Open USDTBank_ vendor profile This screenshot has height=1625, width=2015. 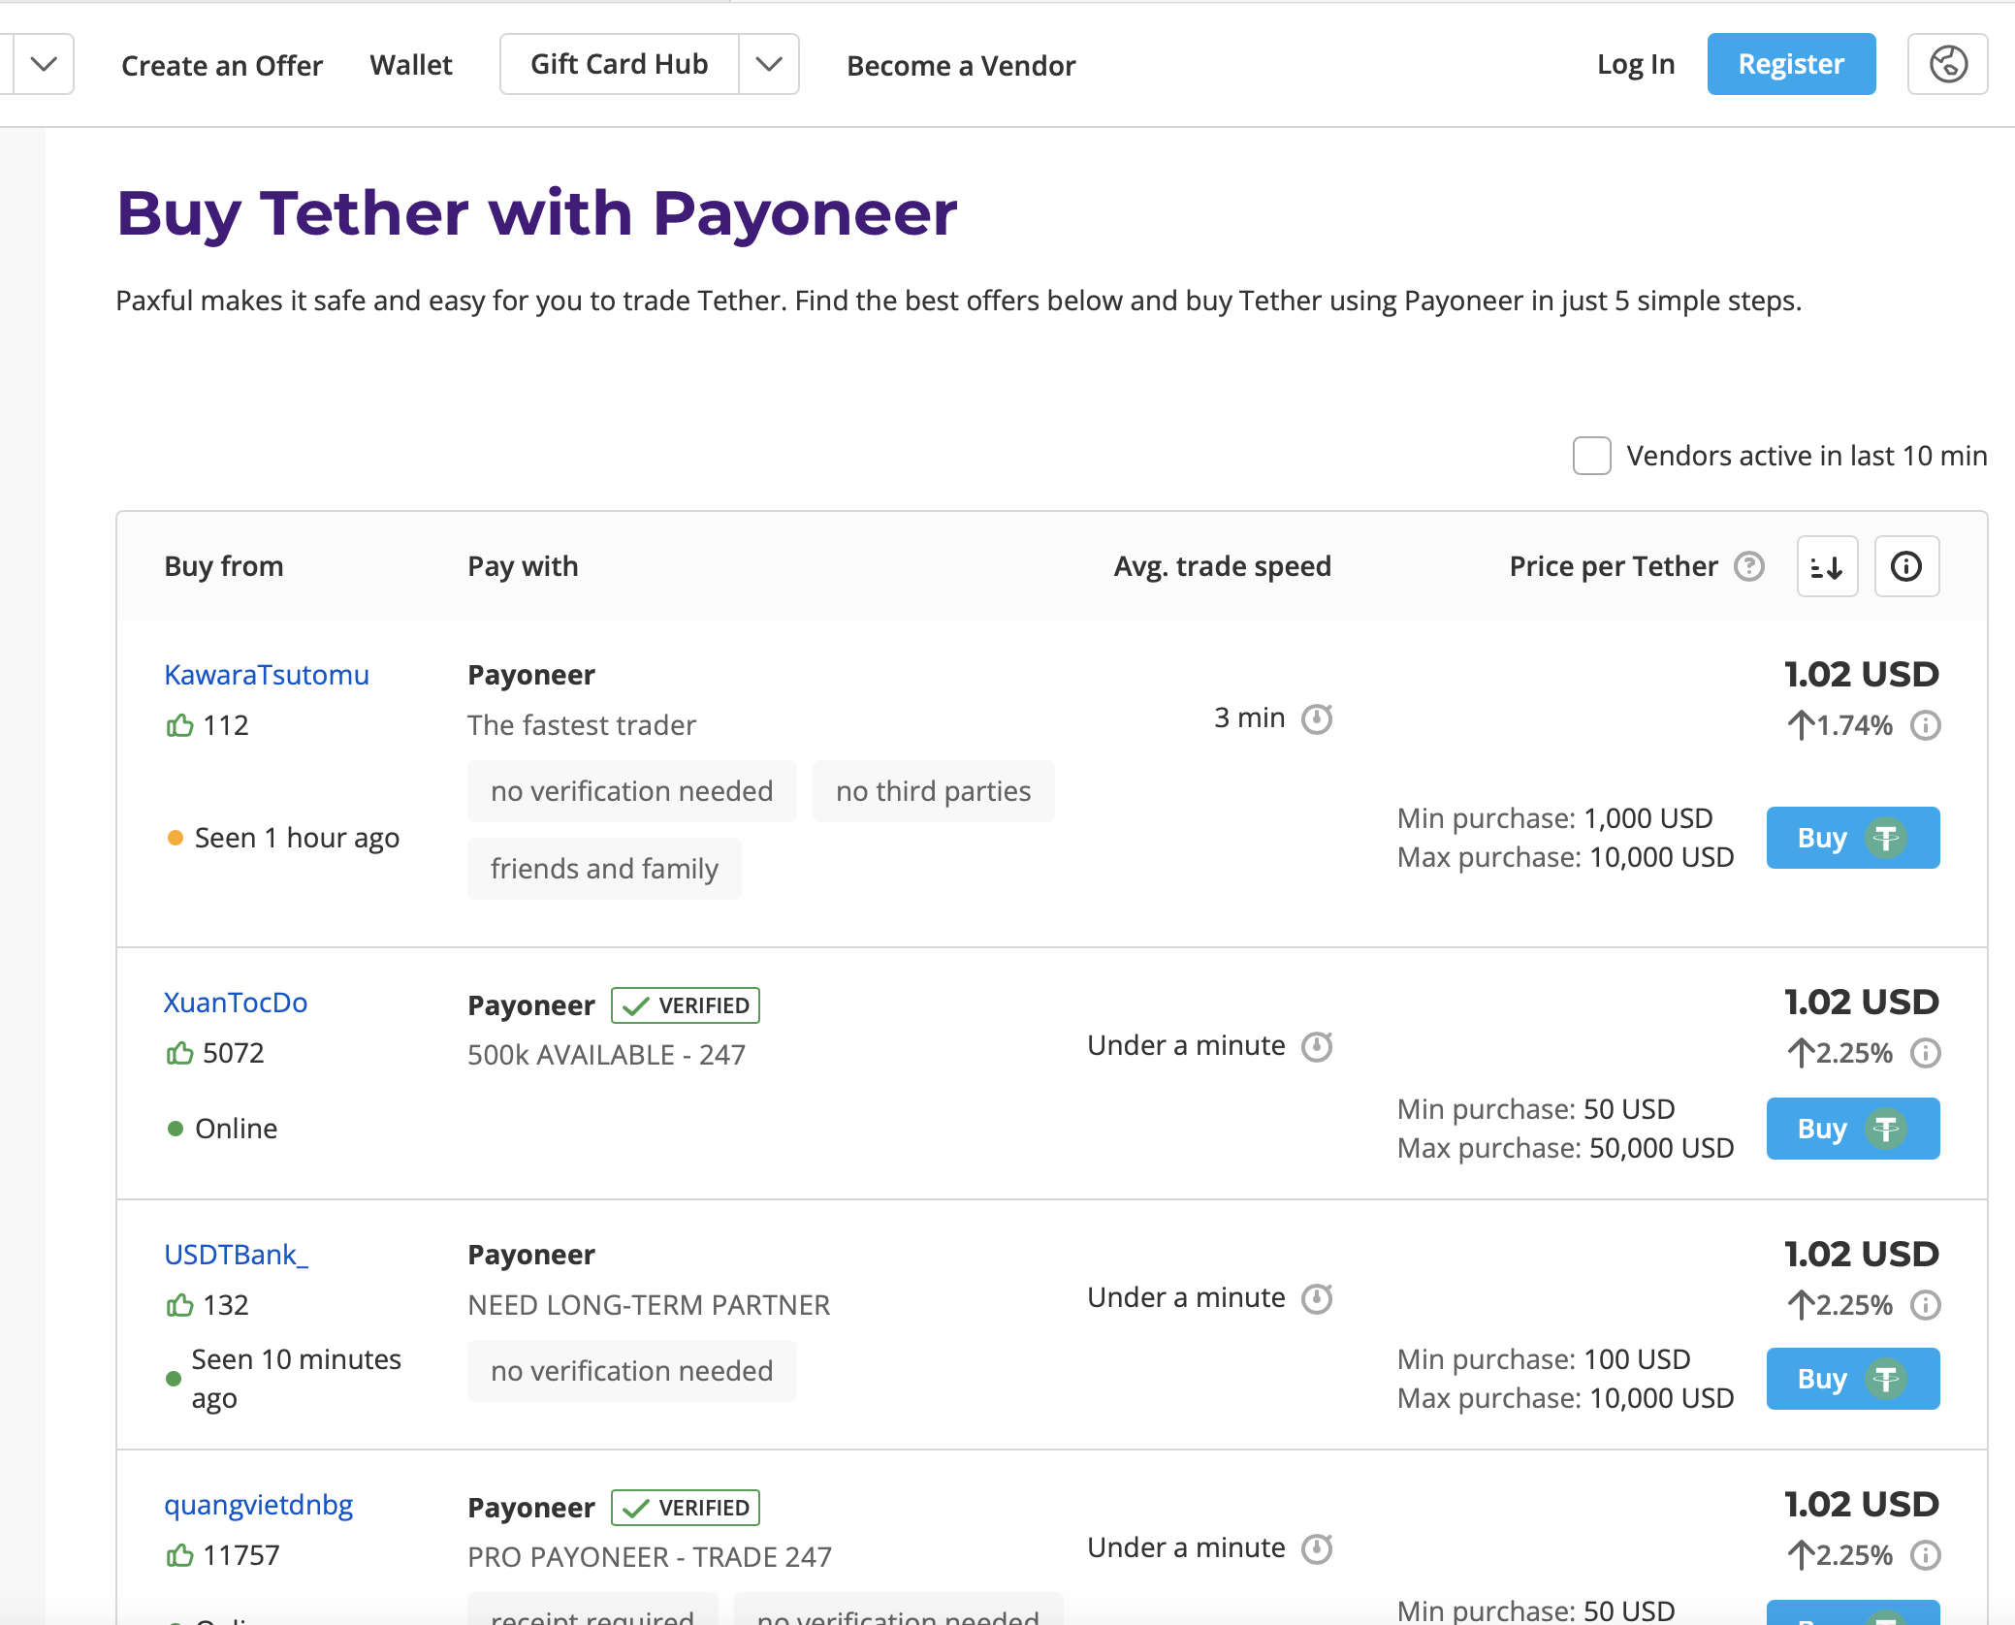coord(237,1255)
